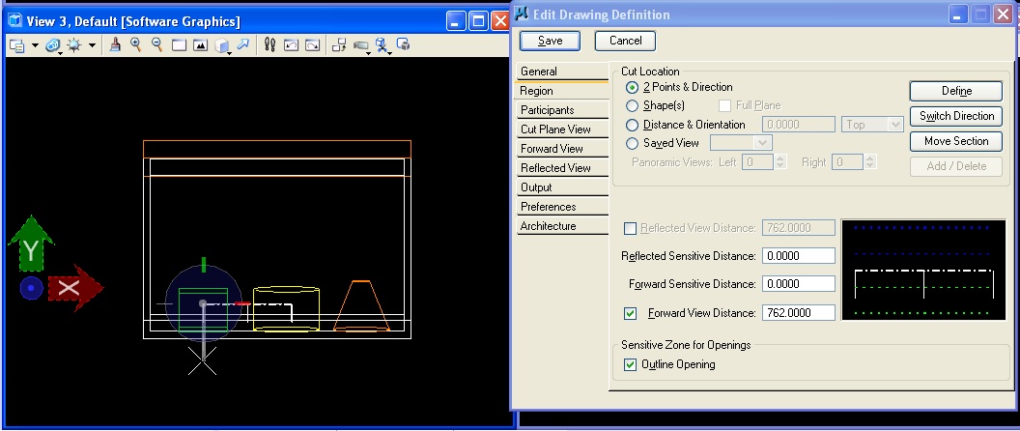Click the Reflected Sensitive Distance field
Screen dimensions: 1020x431
[x=798, y=256]
